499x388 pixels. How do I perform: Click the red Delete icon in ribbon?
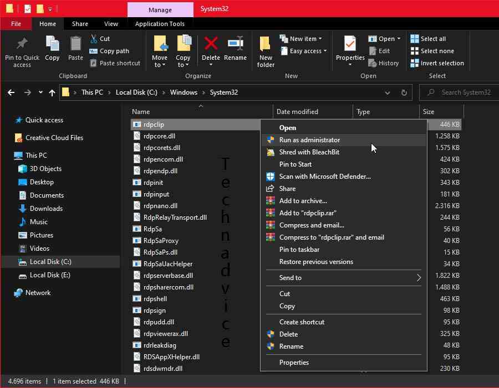[211, 44]
